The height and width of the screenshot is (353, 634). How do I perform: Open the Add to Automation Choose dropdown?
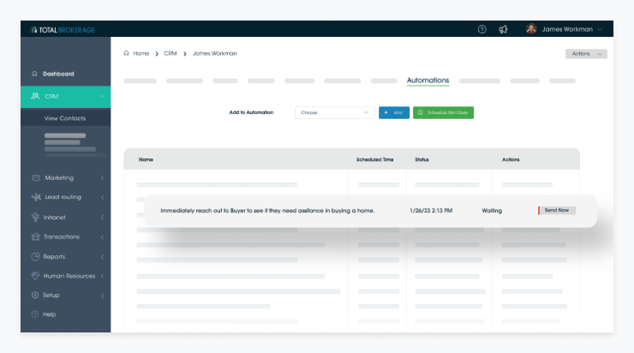coord(334,112)
